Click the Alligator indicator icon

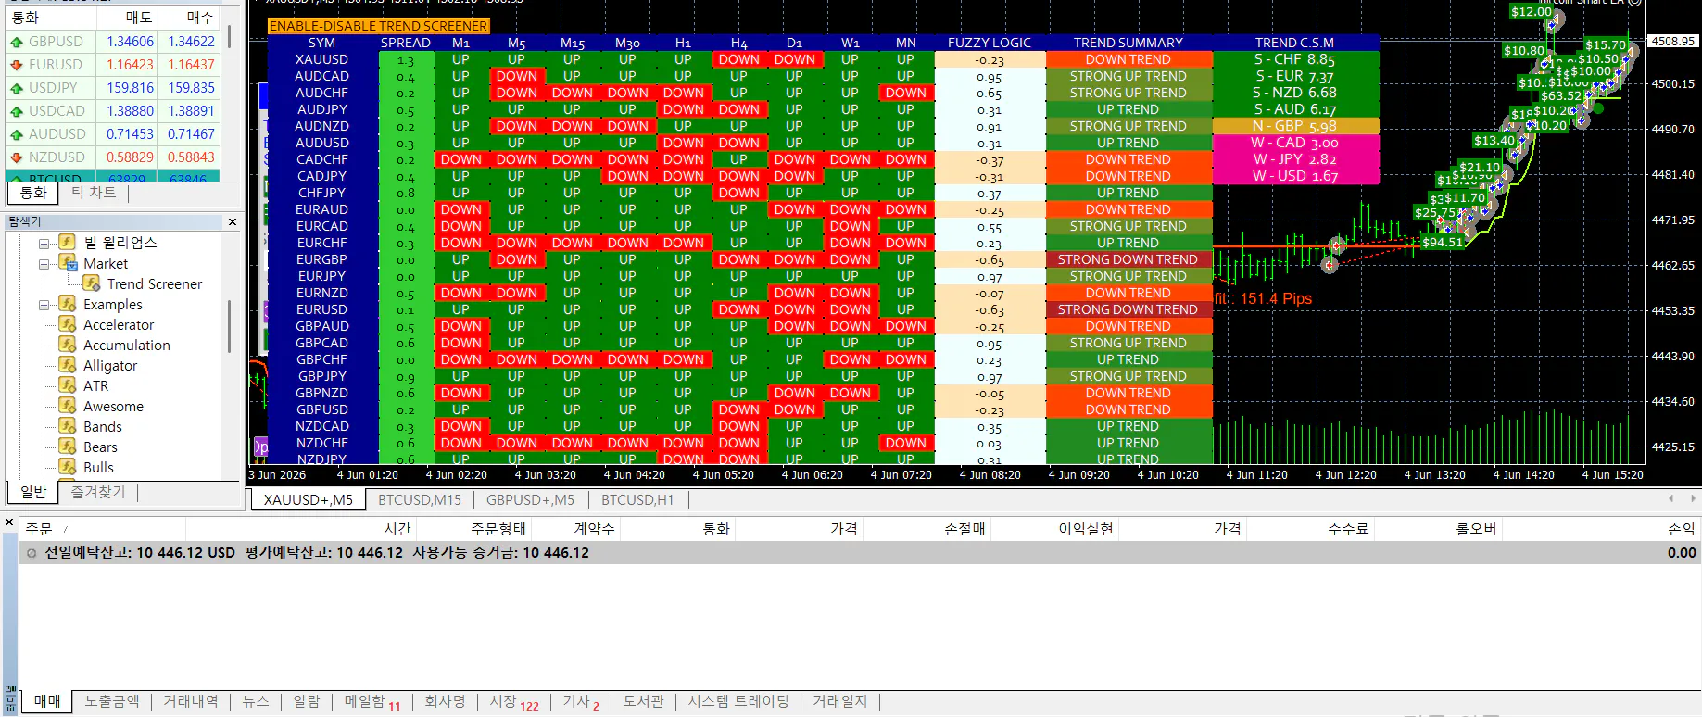(68, 365)
